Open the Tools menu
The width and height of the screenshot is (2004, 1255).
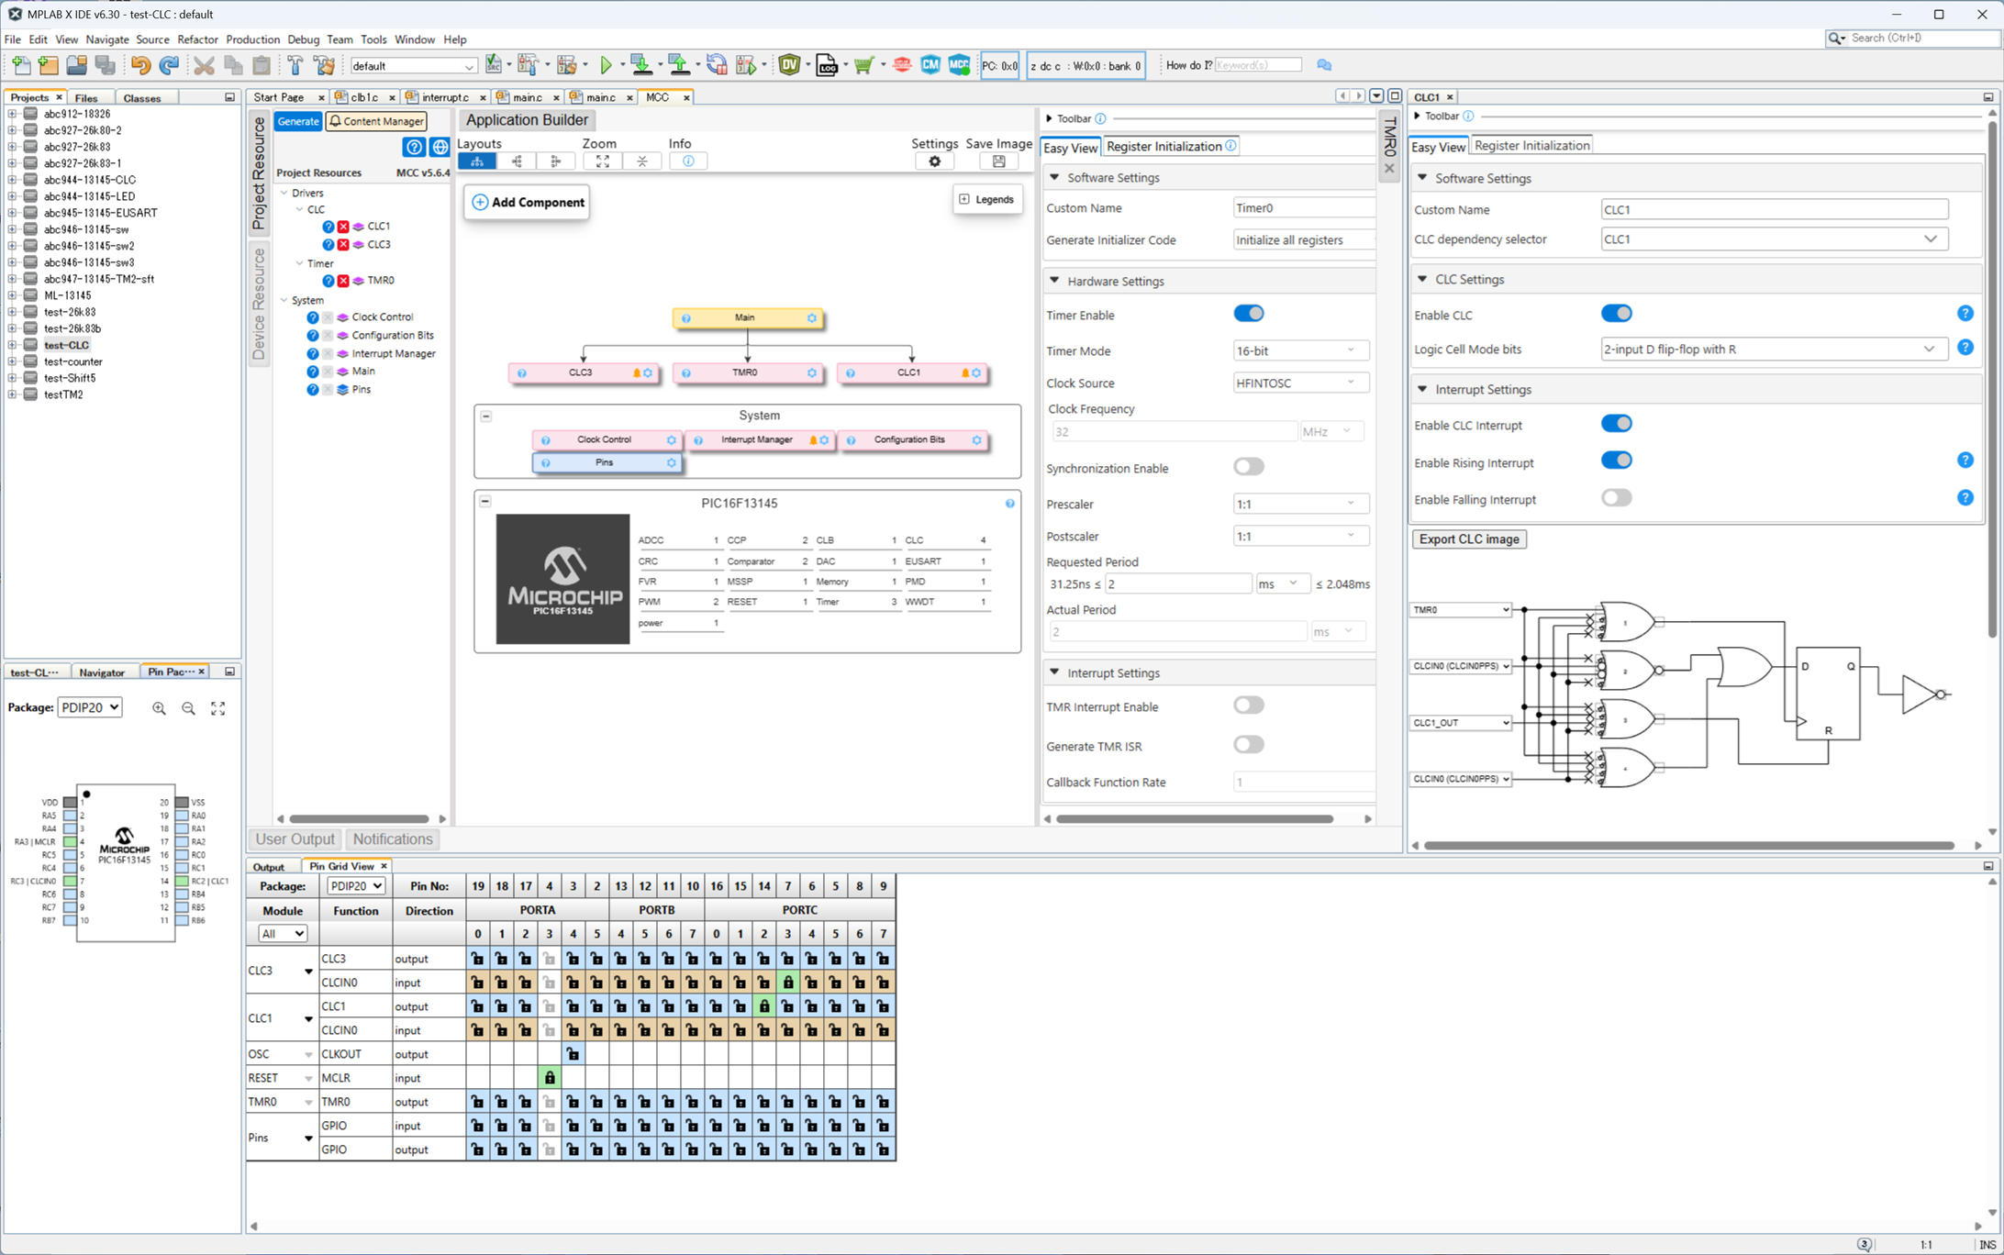coord(373,39)
